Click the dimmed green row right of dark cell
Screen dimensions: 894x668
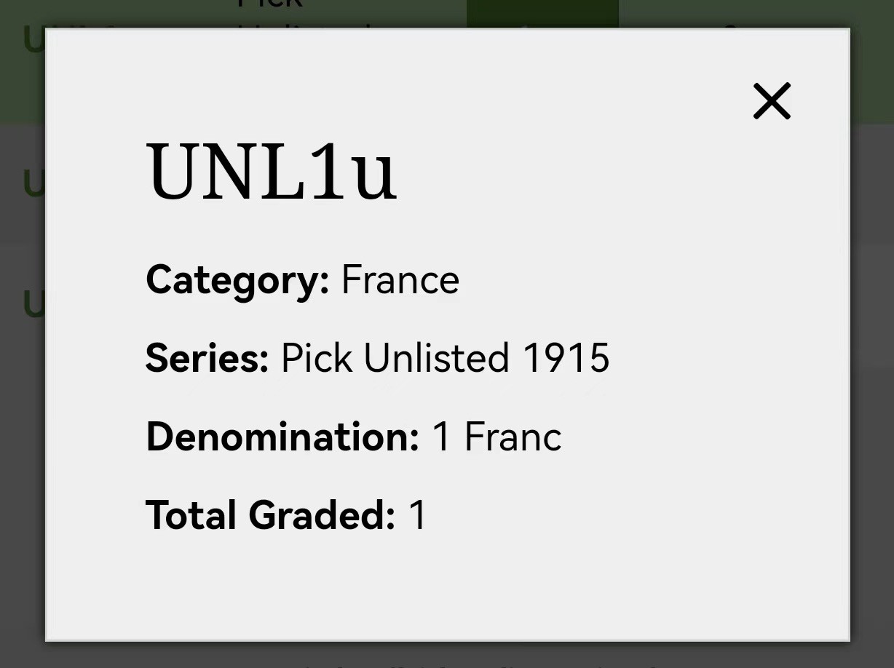coord(756,14)
